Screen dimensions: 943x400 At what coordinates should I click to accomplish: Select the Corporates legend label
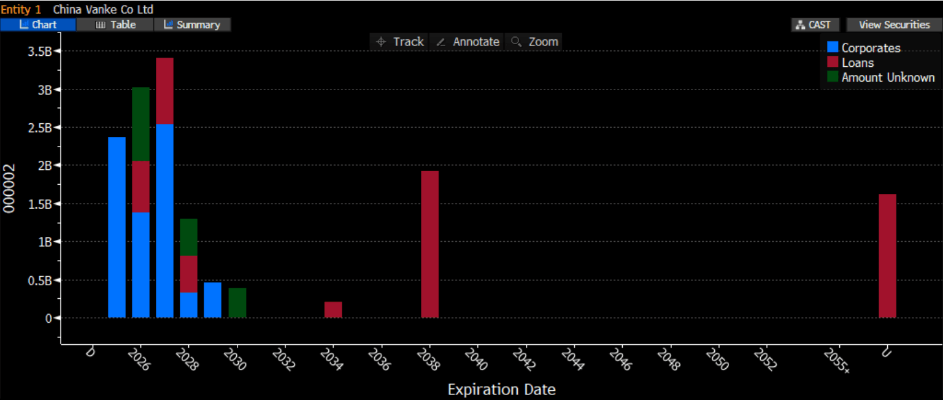pyautogui.click(x=871, y=48)
